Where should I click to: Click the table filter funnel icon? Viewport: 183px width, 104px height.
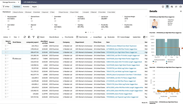pos(33,37)
